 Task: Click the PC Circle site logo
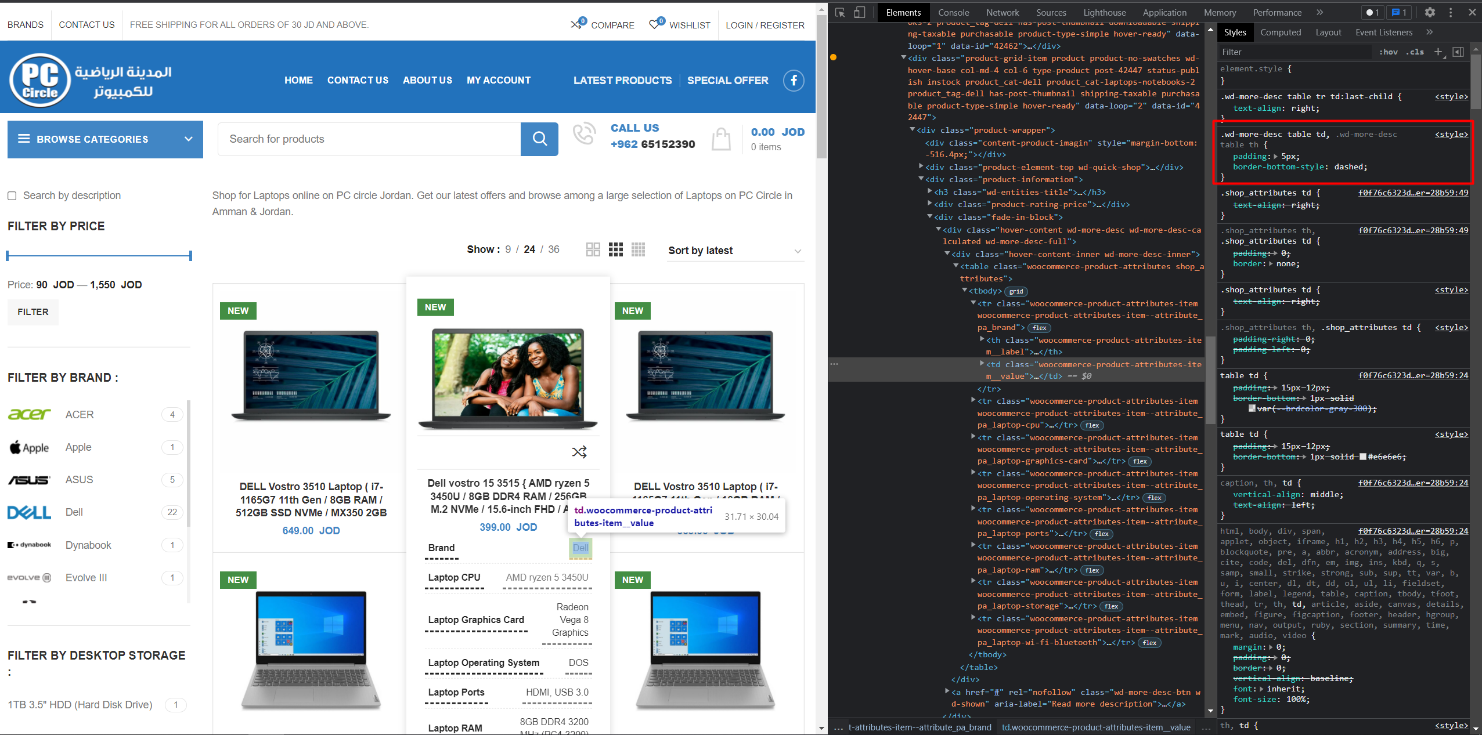coord(91,80)
